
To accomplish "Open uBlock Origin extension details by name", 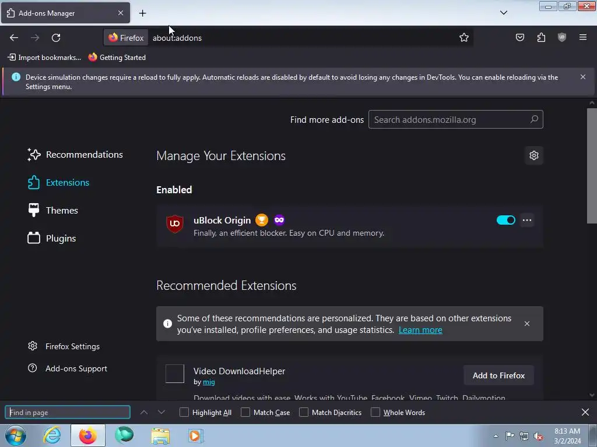I will click(222, 220).
